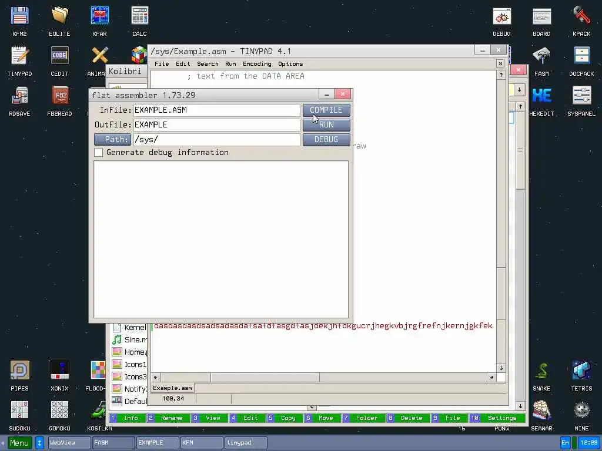Open the Options menu in TINYPAD

(290, 63)
